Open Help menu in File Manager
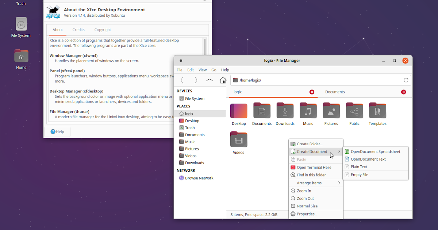 pyautogui.click(x=225, y=70)
